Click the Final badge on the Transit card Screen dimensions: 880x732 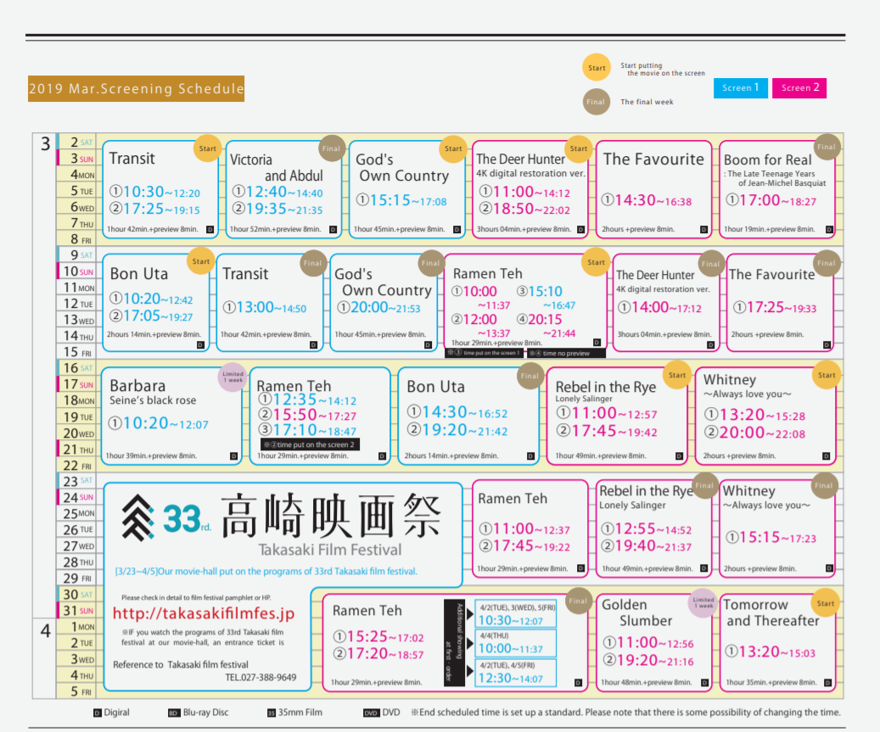coord(312,263)
